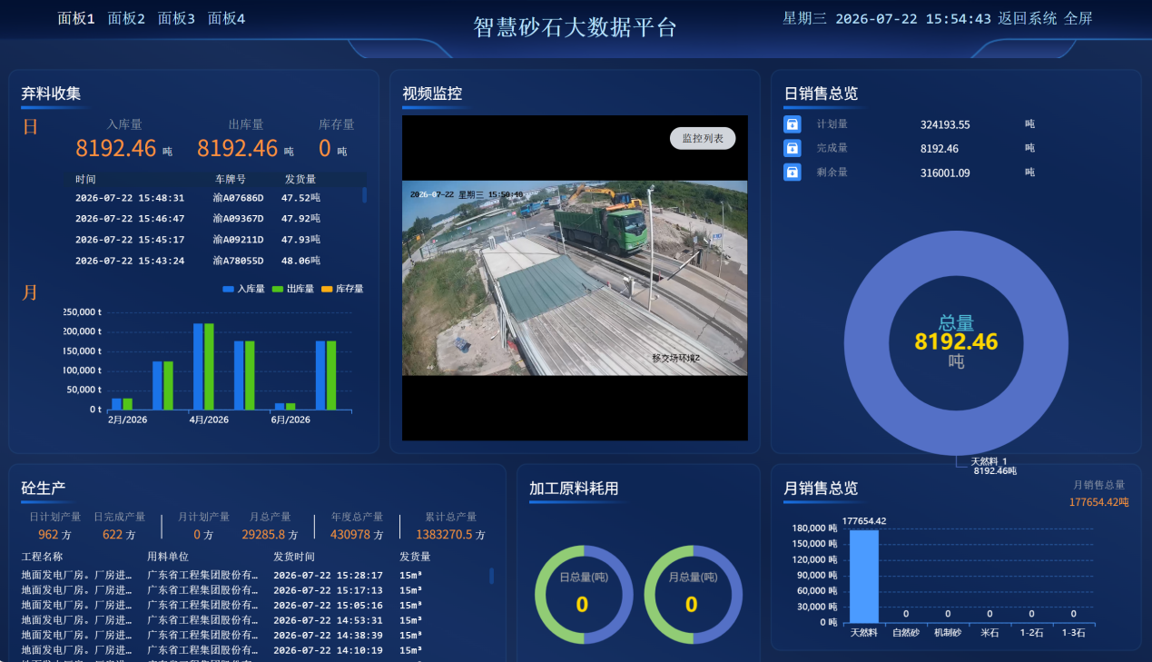This screenshot has height=662, width=1152.
Task: Click the 库存量 value 0 吨
Action: click(333, 148)
